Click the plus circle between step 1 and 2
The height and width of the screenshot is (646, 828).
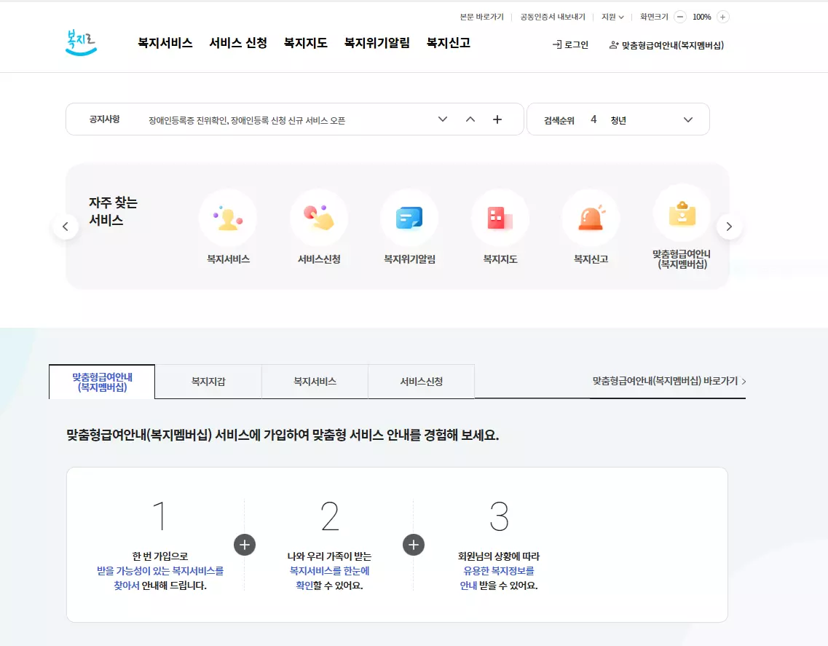[245, 544]
